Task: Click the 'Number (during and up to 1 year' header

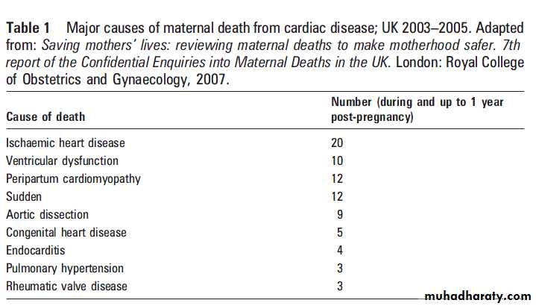Action: (417, 102)
